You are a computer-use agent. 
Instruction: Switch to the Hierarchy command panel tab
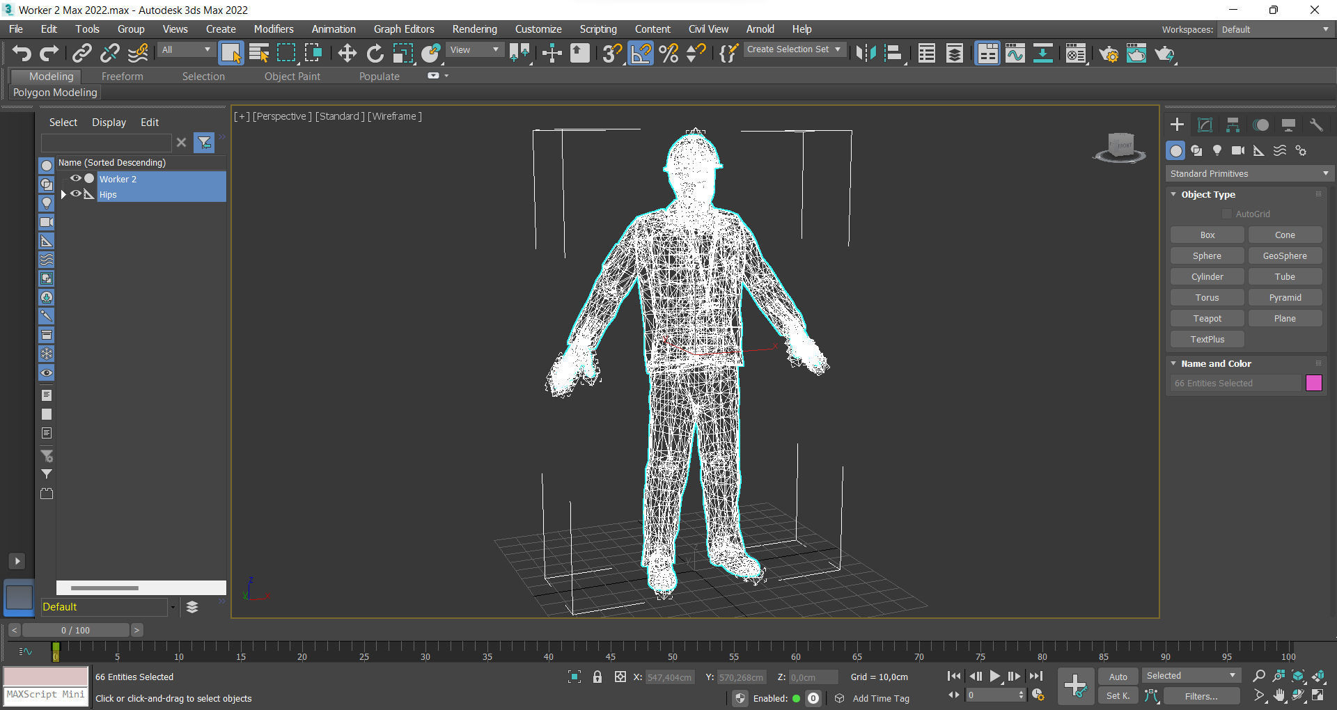pos(1233,125)
